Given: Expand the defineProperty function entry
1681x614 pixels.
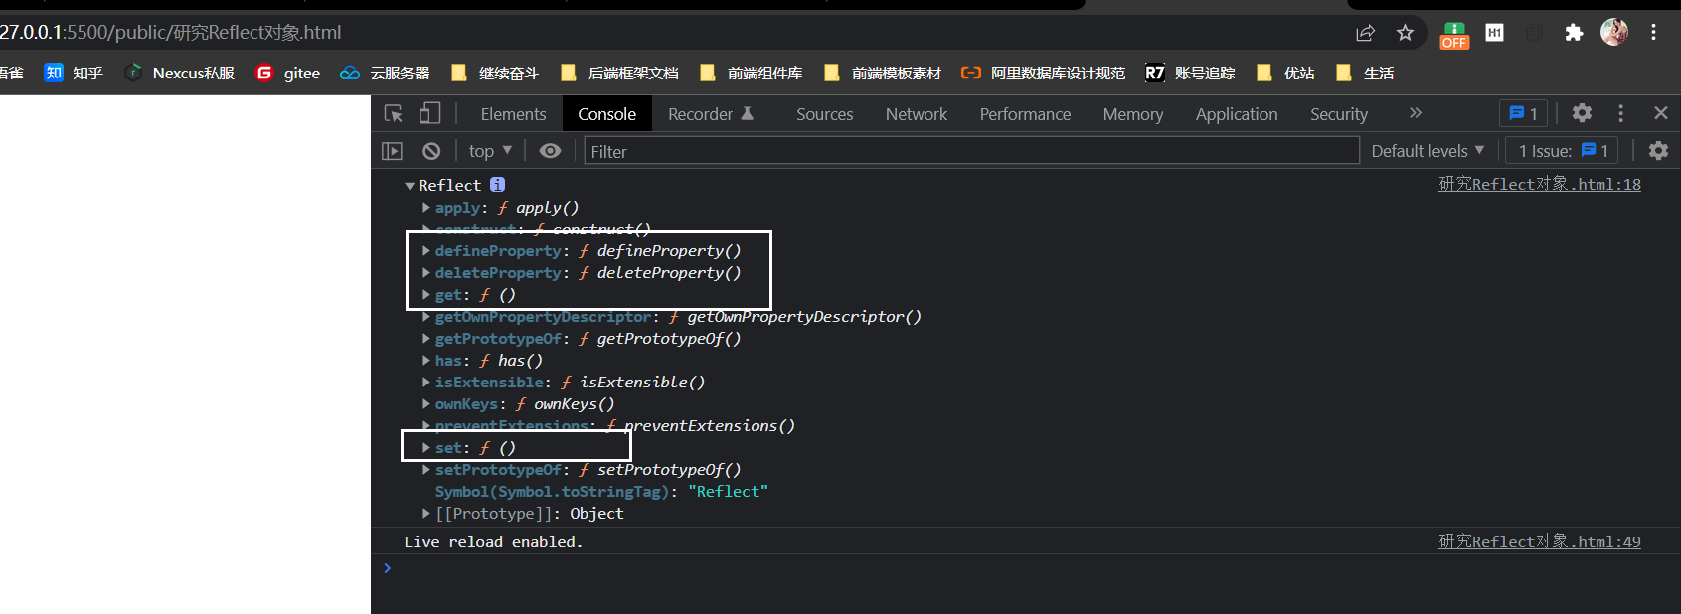Looking at the screenshot, I should 426,251.
